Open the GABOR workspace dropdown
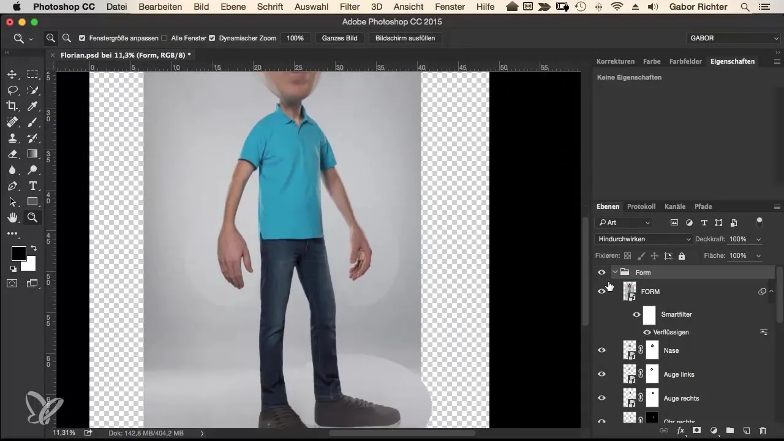Image resolution: width=784 pixels, height=441 pixels. (x=733, y=38)
